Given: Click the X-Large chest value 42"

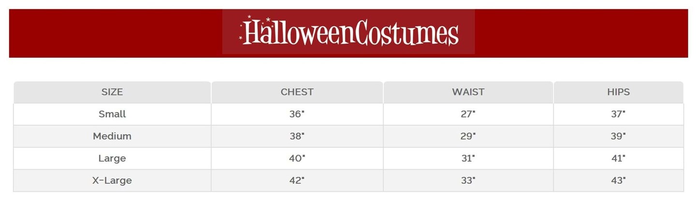Looking at the screenshot, I should 297,181.
